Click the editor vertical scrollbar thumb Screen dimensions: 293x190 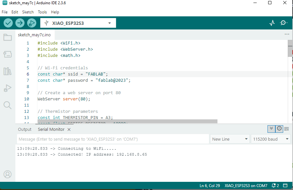coord(290,48)
